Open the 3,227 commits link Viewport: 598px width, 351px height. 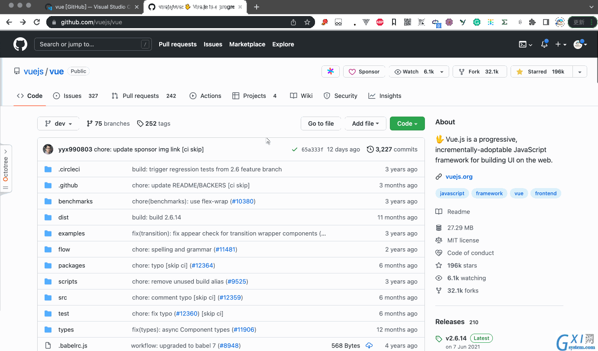coord(392,149)
